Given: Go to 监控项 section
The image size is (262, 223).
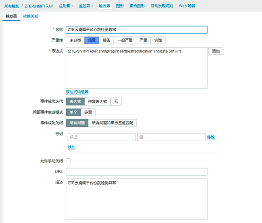Looking at the screenshot, I should (x=85, y=6).
